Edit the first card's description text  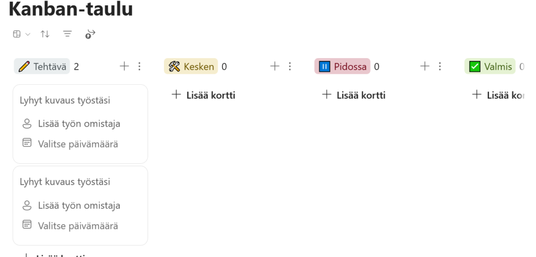[x=65, y=100]
